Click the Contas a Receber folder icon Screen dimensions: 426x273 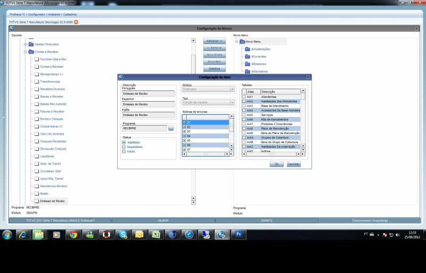(31, 52)
